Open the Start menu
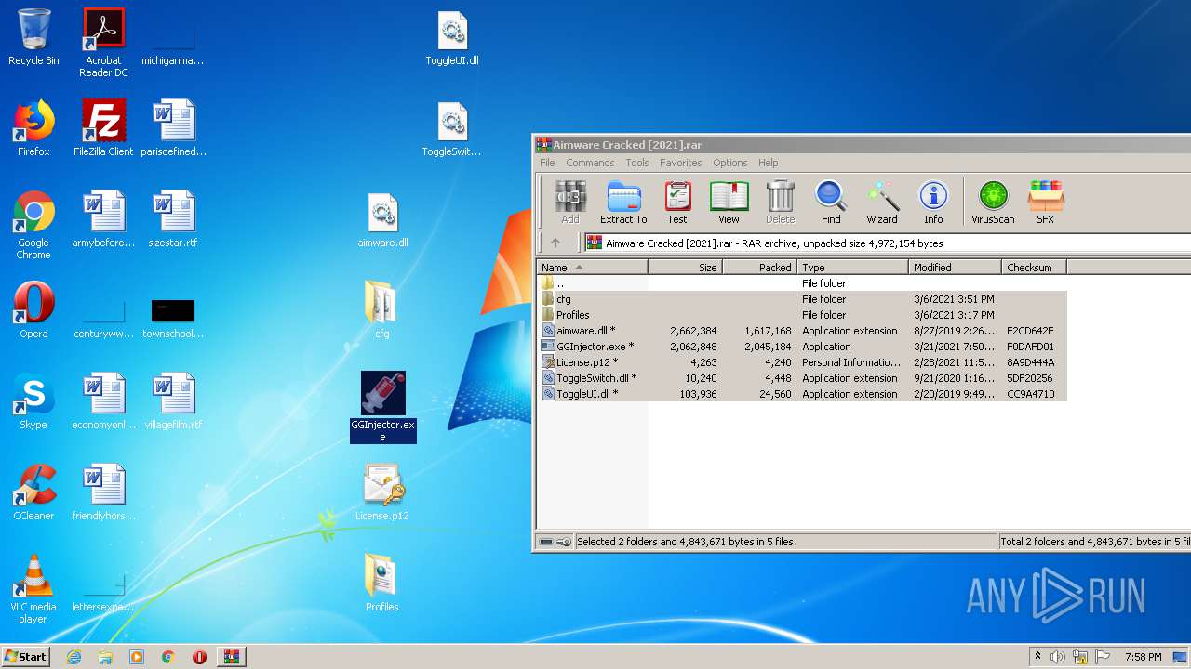 (x=25, y=656)
